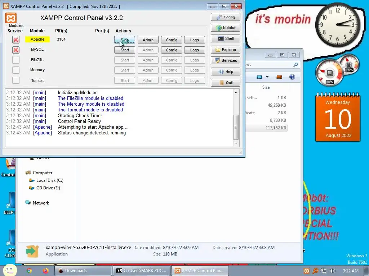Click the search magnifier in Downloads window
Viewport: 369px width, 276px height.
[295, 65]
